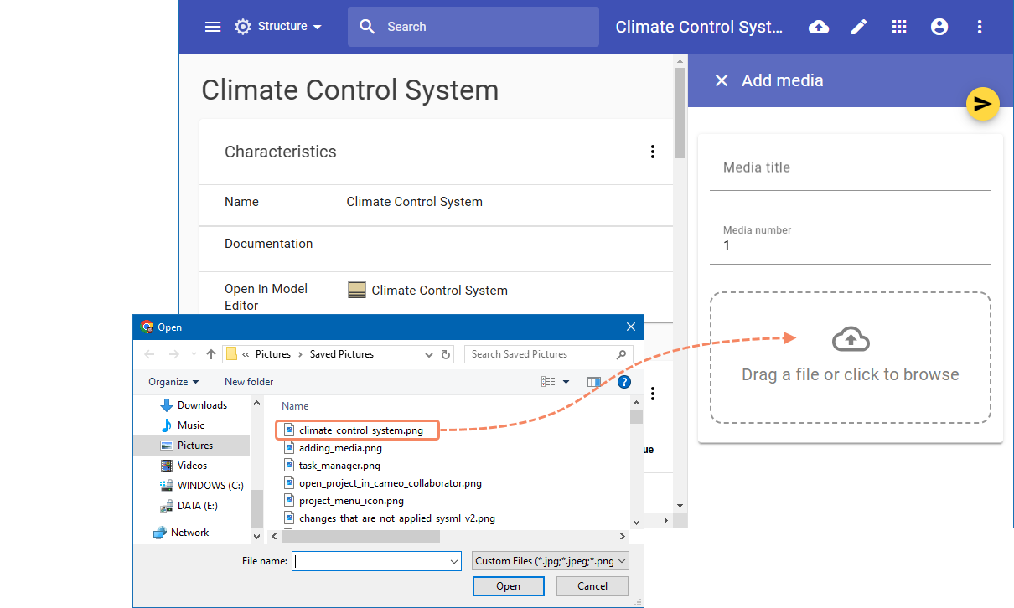Screen dimensions: 1014x608
Task: Select Downloads in the navigation pane
Action: 202,405
